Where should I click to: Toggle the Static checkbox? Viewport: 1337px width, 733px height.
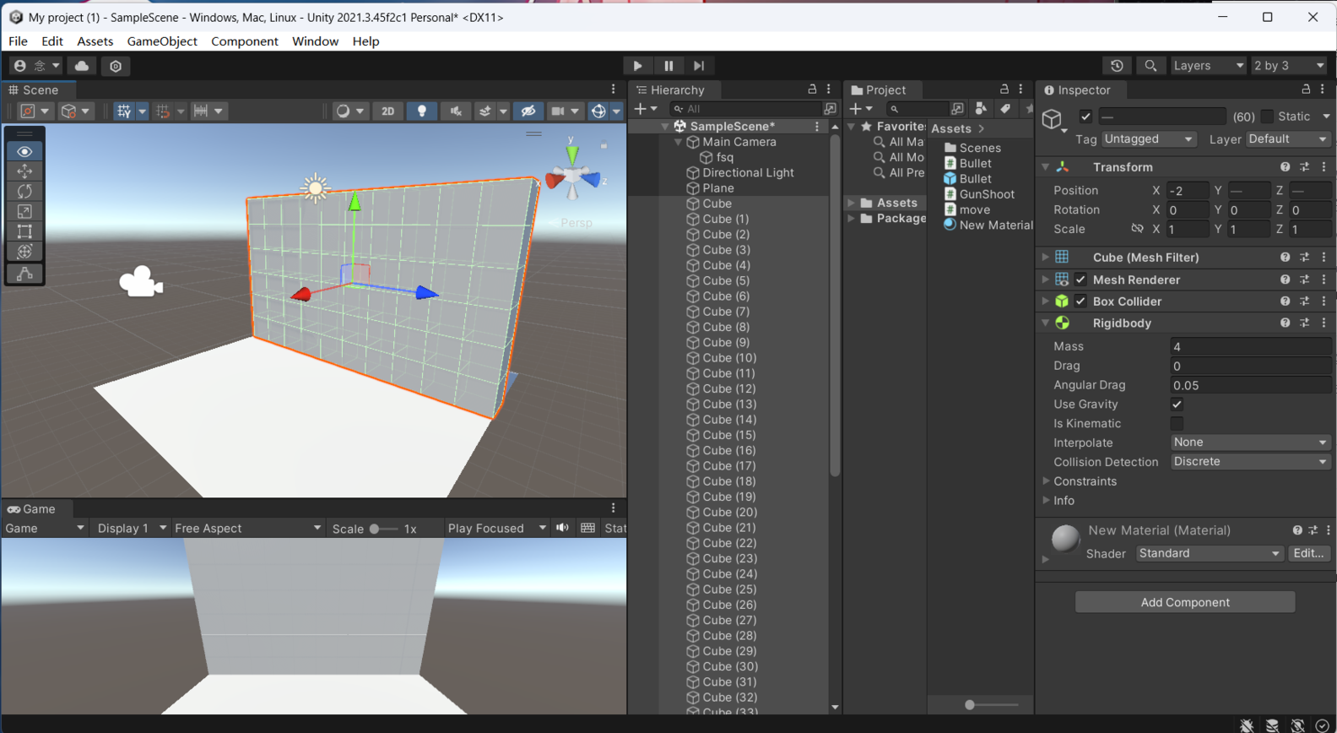coord(1267,117)
